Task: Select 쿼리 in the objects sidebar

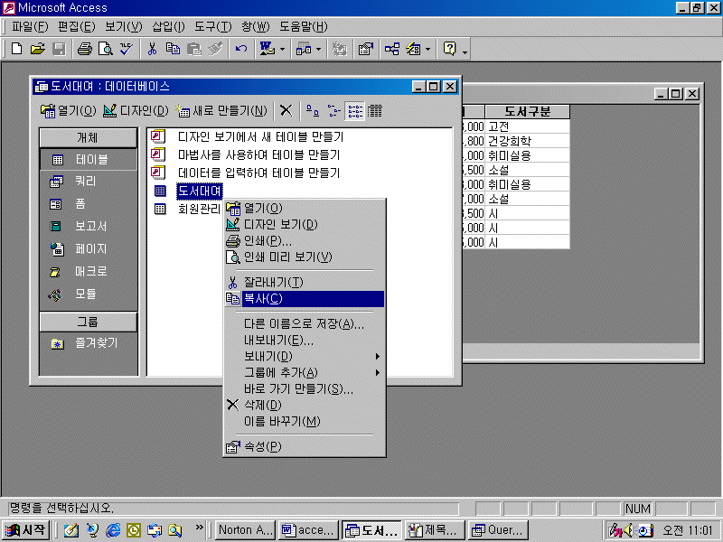Action: click(x=85, y=182)
